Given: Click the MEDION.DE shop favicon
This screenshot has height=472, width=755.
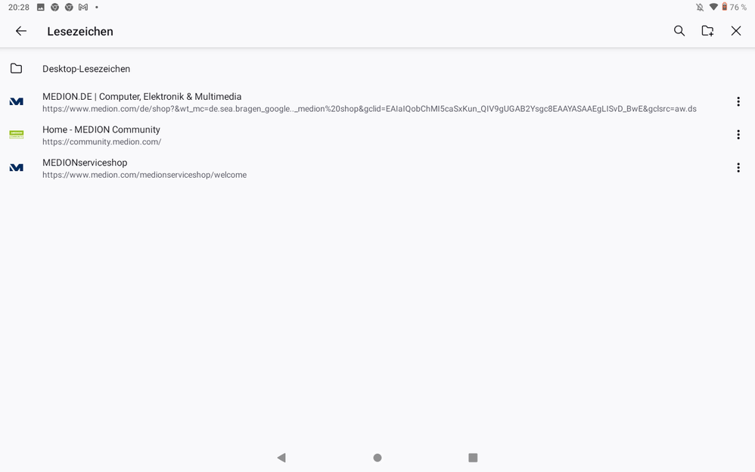Looking at the screenshot, I should click(17, 101).
